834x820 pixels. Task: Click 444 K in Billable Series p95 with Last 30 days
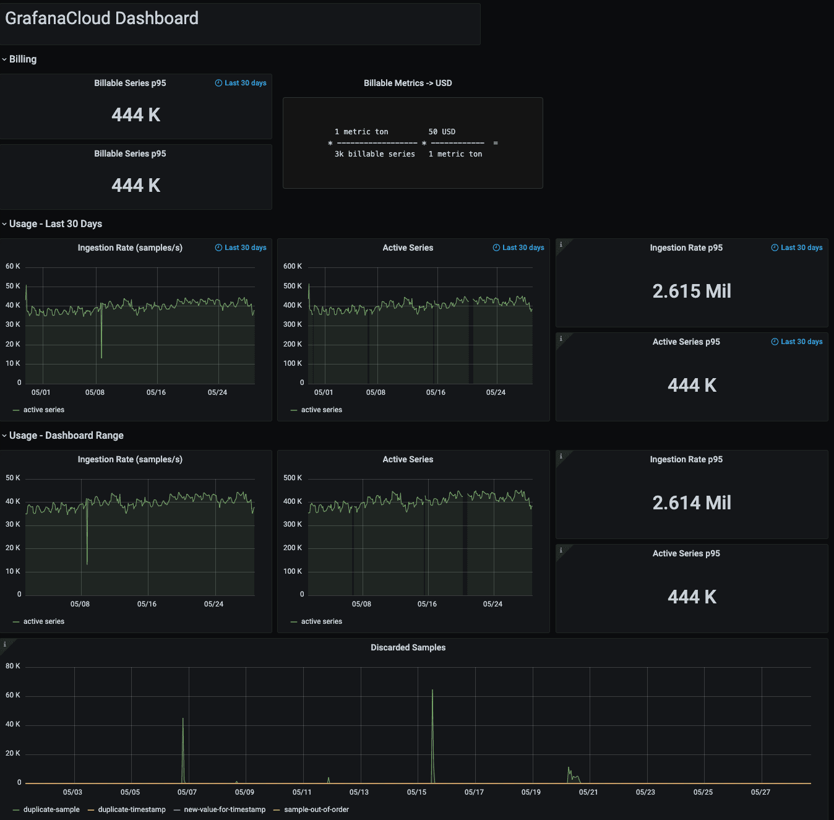[135, 115]
